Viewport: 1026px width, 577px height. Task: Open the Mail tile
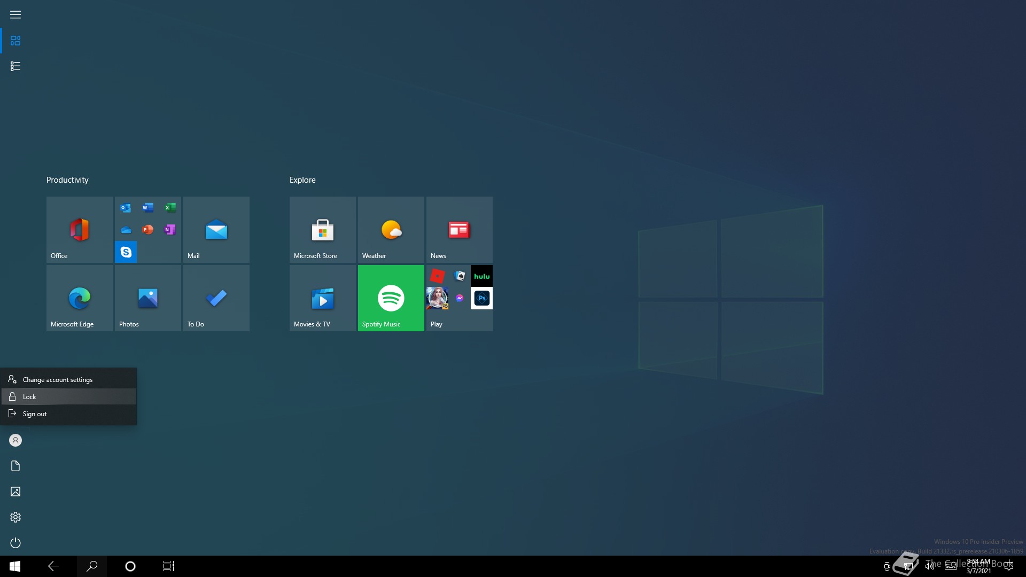click(216, 229)
